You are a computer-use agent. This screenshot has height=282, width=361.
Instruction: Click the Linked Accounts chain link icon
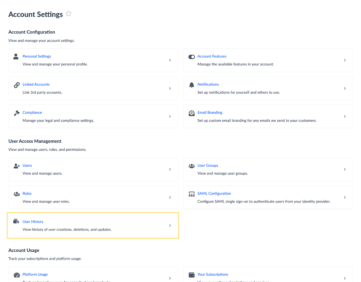[x=17, y=85]
